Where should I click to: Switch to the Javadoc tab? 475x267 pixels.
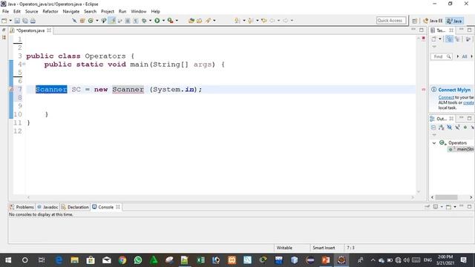point(47,207)
